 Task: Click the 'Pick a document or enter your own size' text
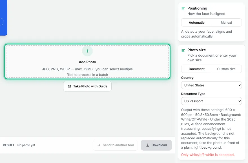pos(212,58)
